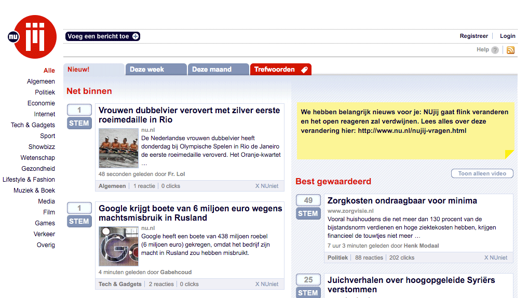Vote STEM on Zorgkosten ondraagbaar article
Image resolution: width=528 pixels, height=298 pixels.
click(308, 213)
